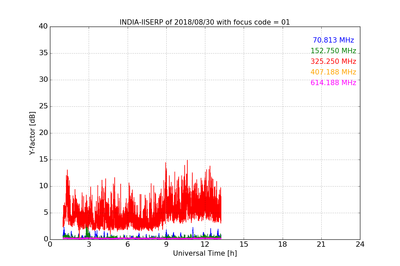Click the y-axis tick label 25

[x=43, y=106]
